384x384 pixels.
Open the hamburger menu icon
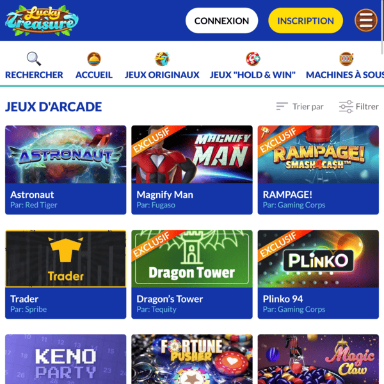pos(365,20)
